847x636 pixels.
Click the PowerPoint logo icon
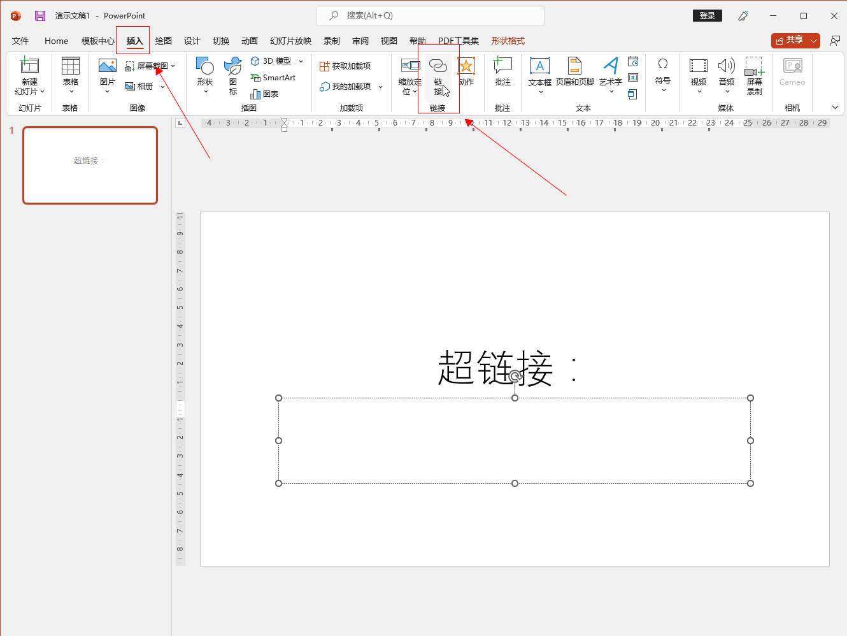click(x=16, y=16)
